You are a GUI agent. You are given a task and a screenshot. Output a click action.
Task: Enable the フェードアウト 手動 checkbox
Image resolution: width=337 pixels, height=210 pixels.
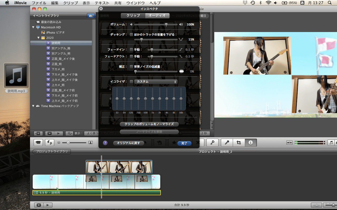click(x=131, y=56)
